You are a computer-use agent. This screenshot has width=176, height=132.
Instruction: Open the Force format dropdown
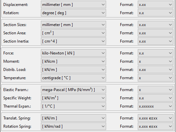[x=156, y=53]
